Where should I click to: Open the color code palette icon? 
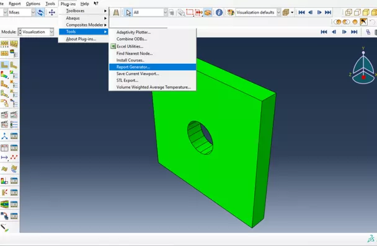point(231,12)
